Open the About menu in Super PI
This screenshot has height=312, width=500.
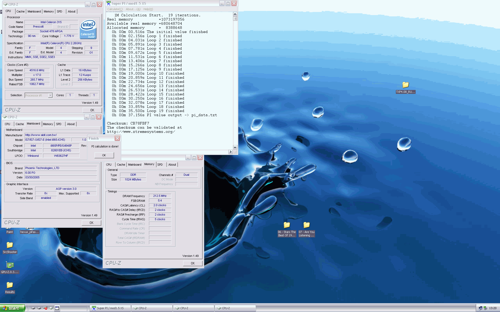click(133, 9)
